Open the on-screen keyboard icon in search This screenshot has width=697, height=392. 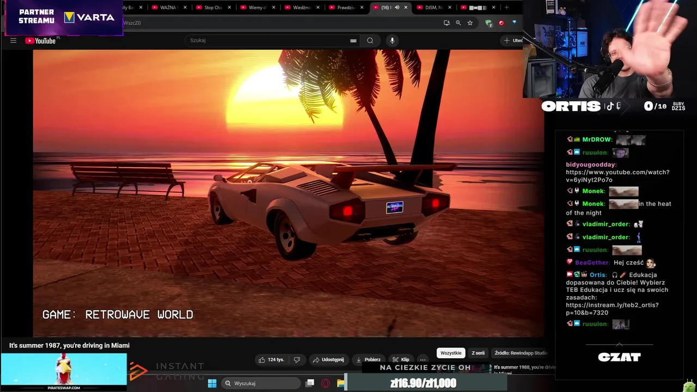click(353, 40)
